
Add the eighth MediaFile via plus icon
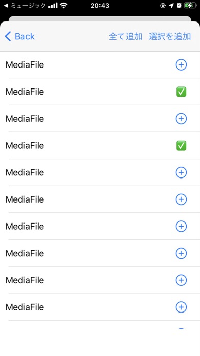click(x=181, y=253)
